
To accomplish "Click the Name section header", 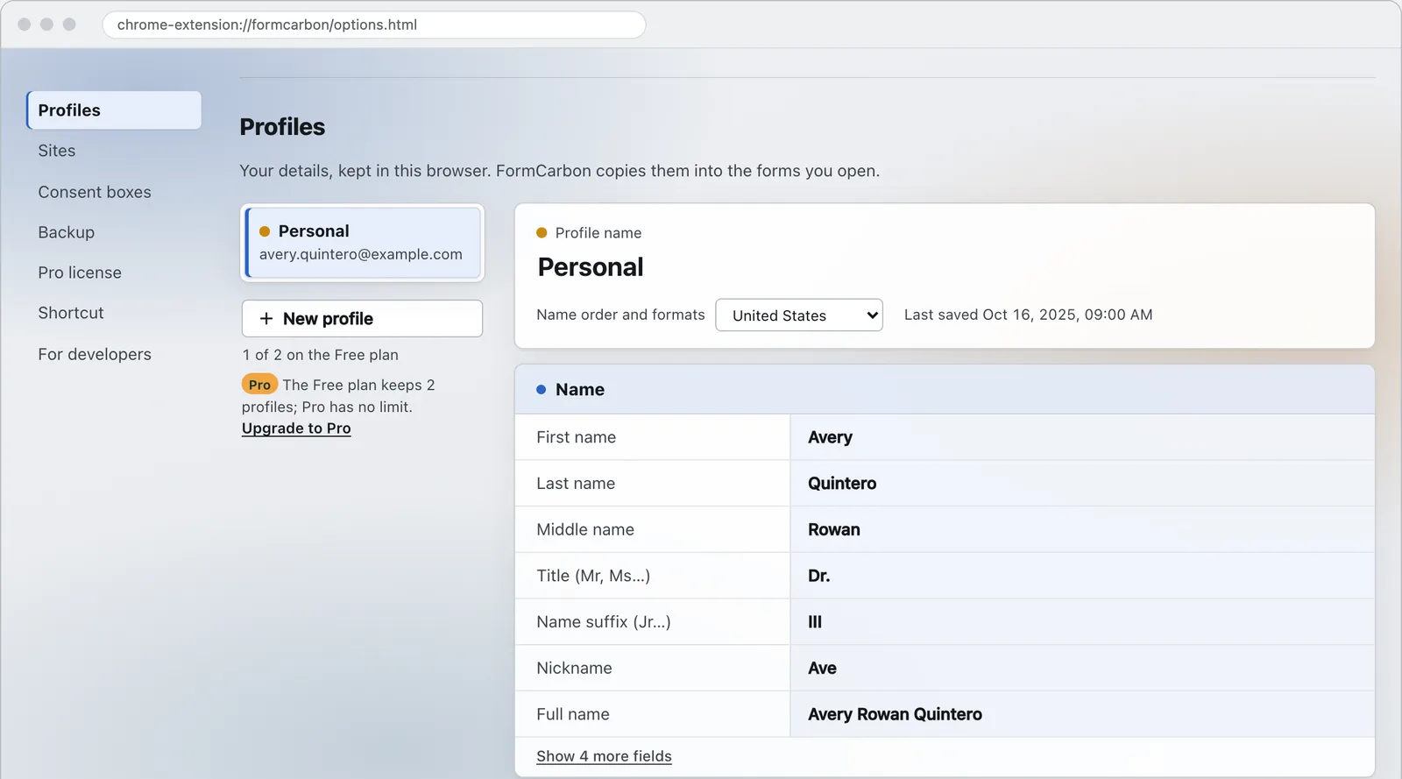I will coord(945,390).
